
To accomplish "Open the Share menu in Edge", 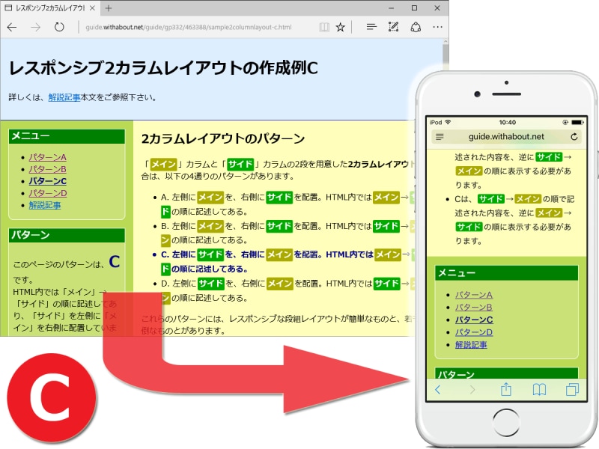I will coord(416,27).
